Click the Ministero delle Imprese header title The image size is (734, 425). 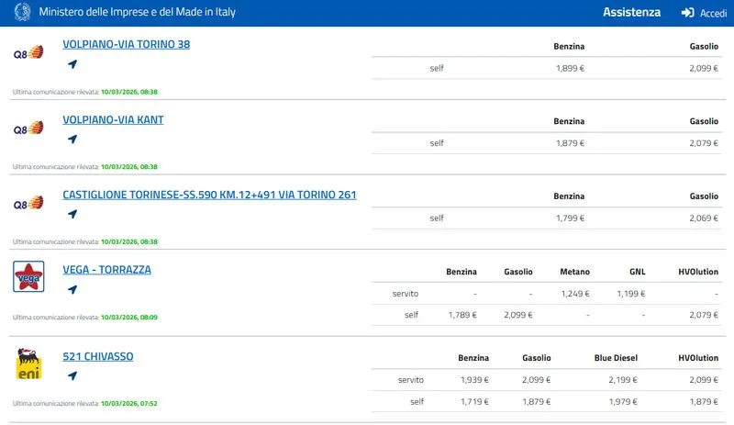(150, 13)
